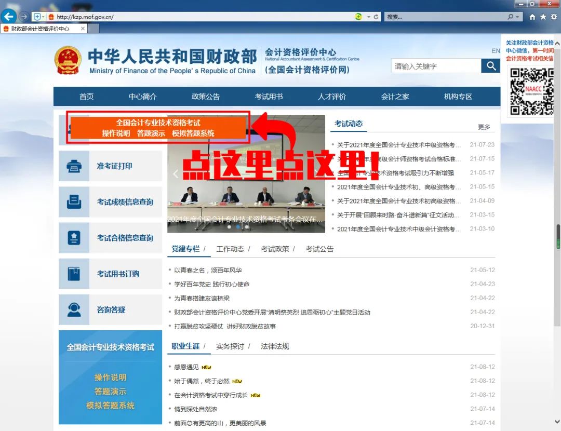Switch site language with EN link
561x431 pixels.
pos(496,51)
